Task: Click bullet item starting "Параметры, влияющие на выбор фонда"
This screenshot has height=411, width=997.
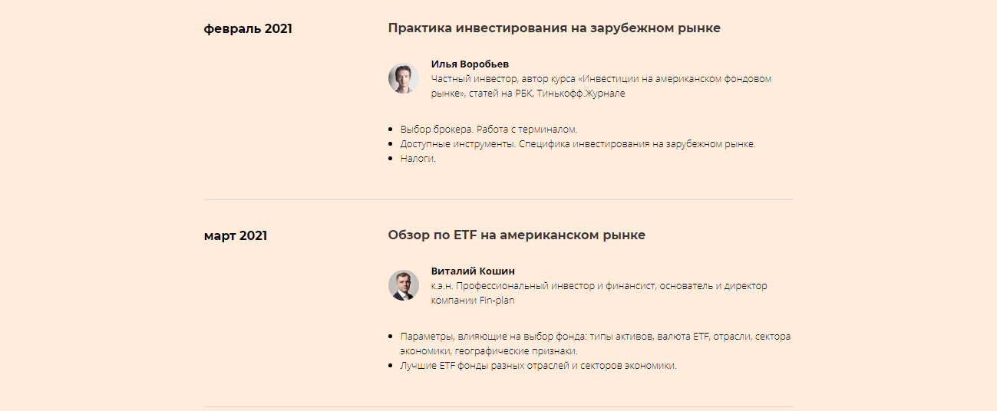Action: pos(595,337)
